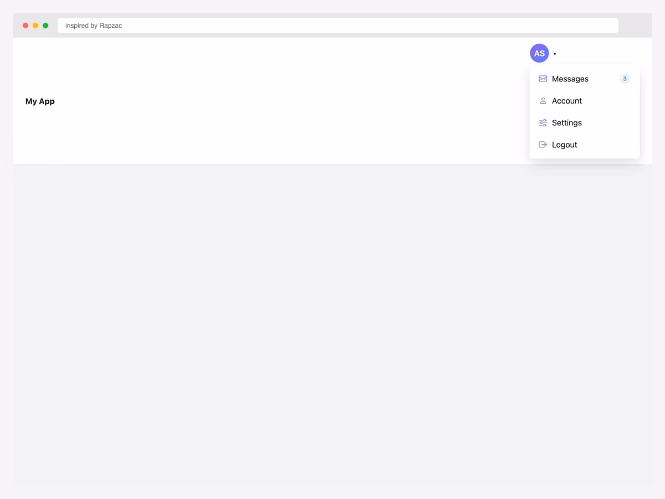Select Account from the dropdown menu

[x=585, y=101]
